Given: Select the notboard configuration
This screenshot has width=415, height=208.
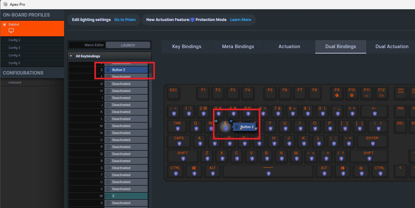Looking at the screenshot, I should coord(32,82).
